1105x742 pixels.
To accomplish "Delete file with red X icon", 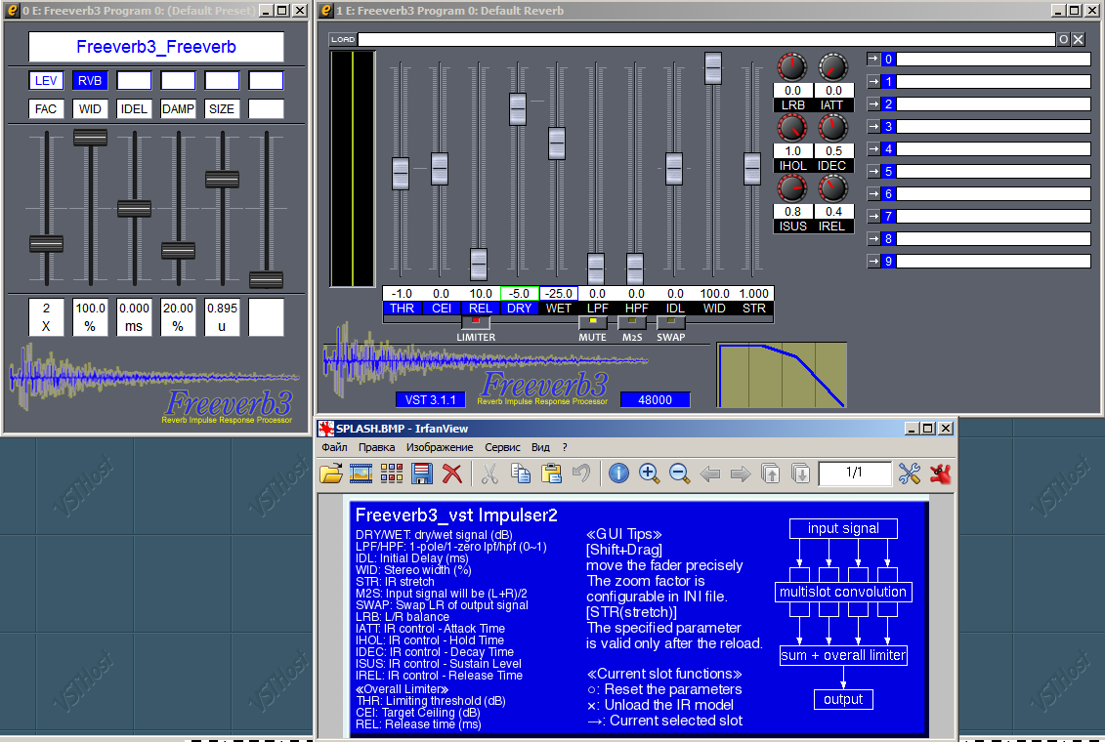I will (451, 474).
